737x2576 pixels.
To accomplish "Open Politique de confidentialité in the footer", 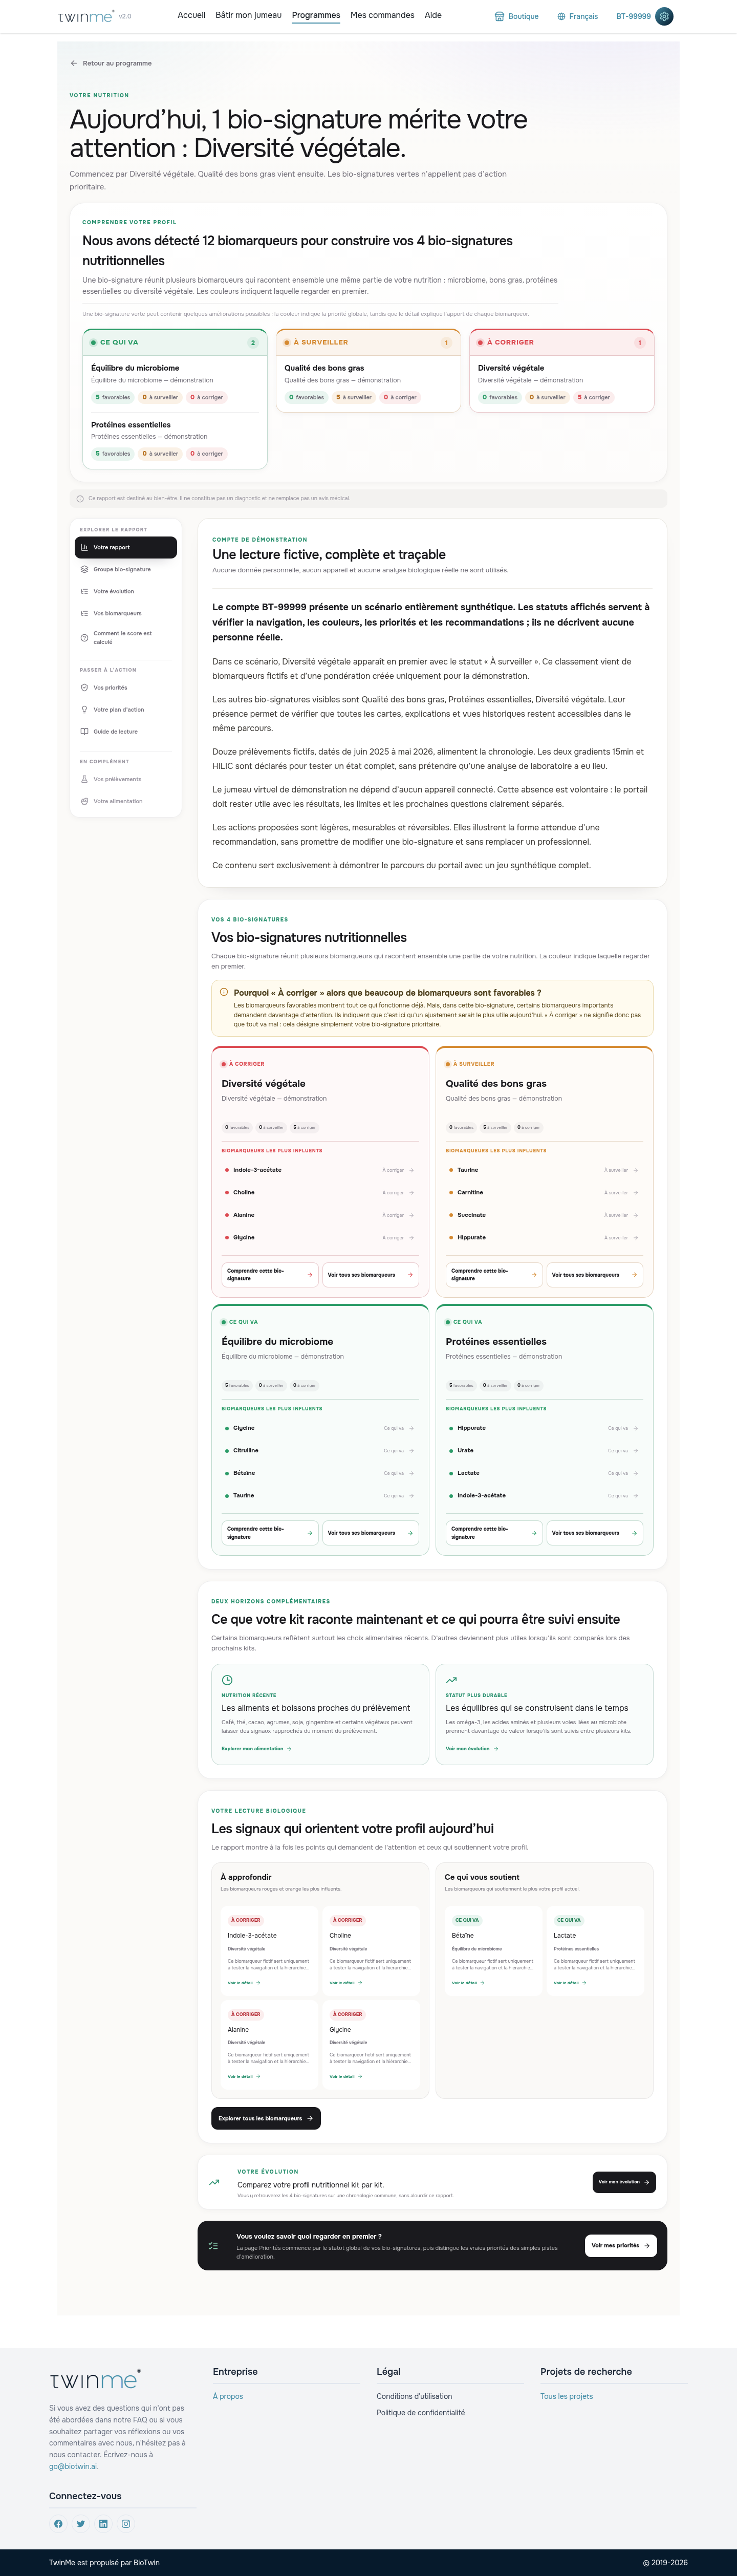I will click(x=420, y=2413).
